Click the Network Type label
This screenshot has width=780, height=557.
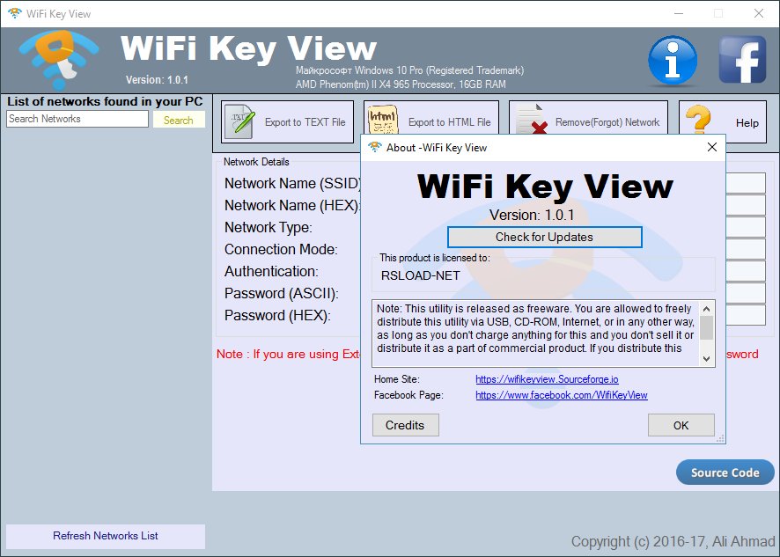tap(269, 228)
